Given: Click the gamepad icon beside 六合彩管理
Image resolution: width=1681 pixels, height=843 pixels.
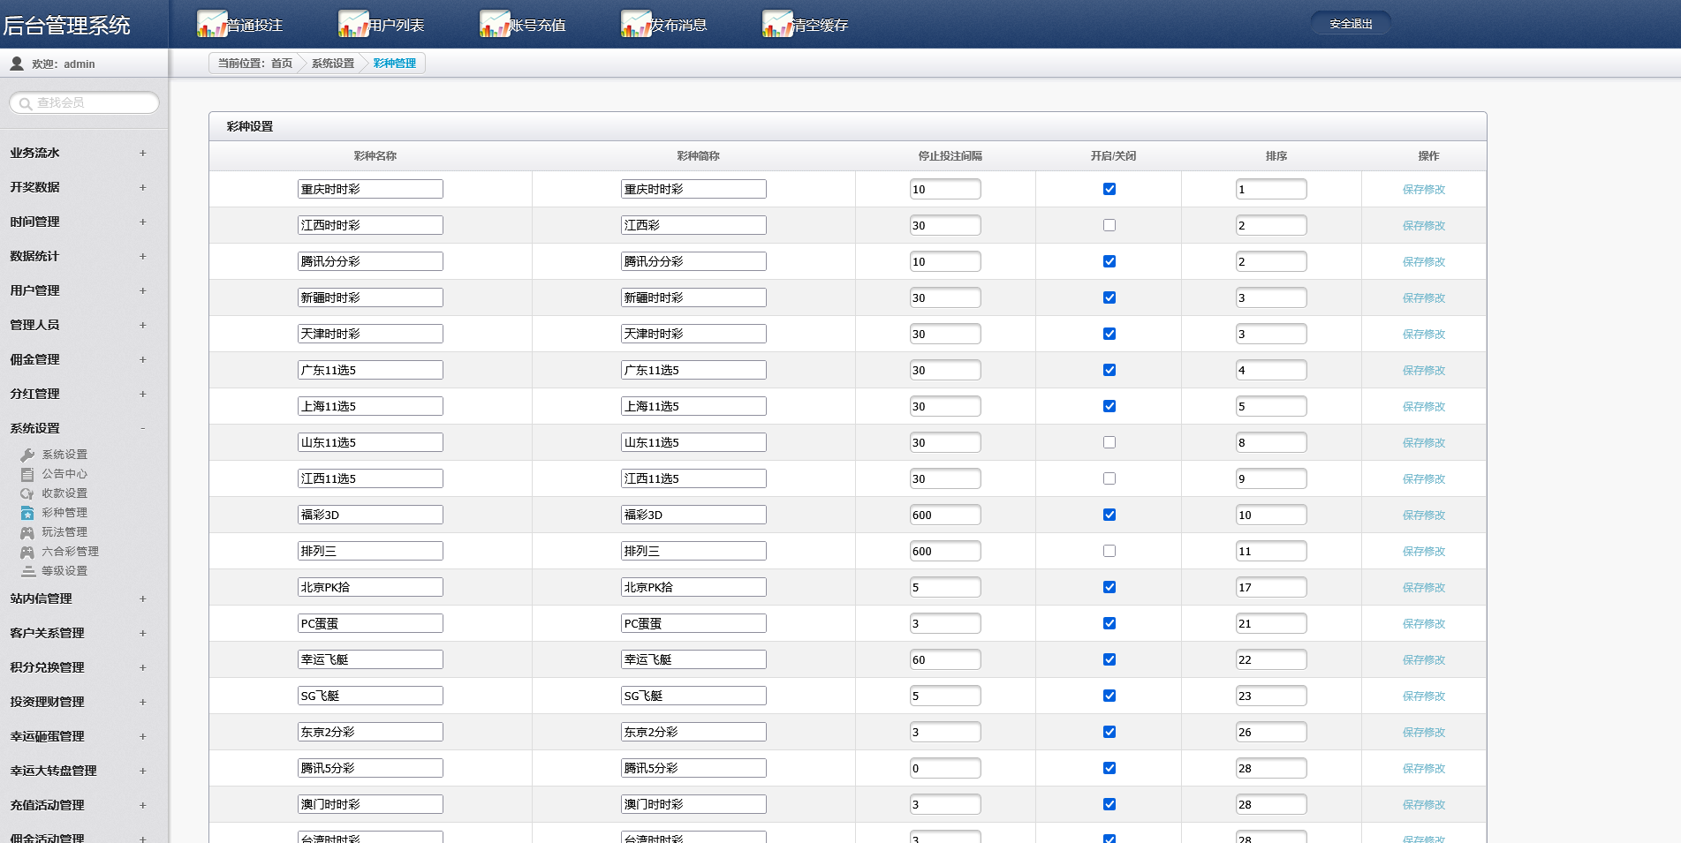Looking at the screenshot, I should pos(27,552).
